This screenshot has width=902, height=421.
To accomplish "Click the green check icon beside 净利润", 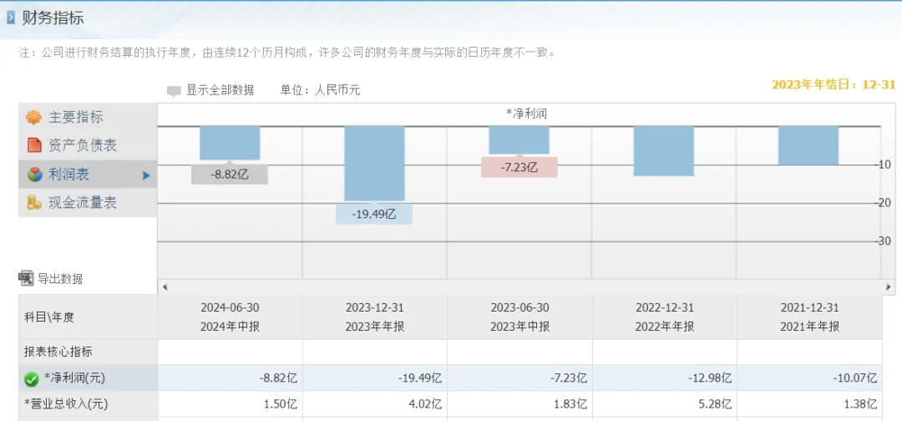I will point(31,379).
